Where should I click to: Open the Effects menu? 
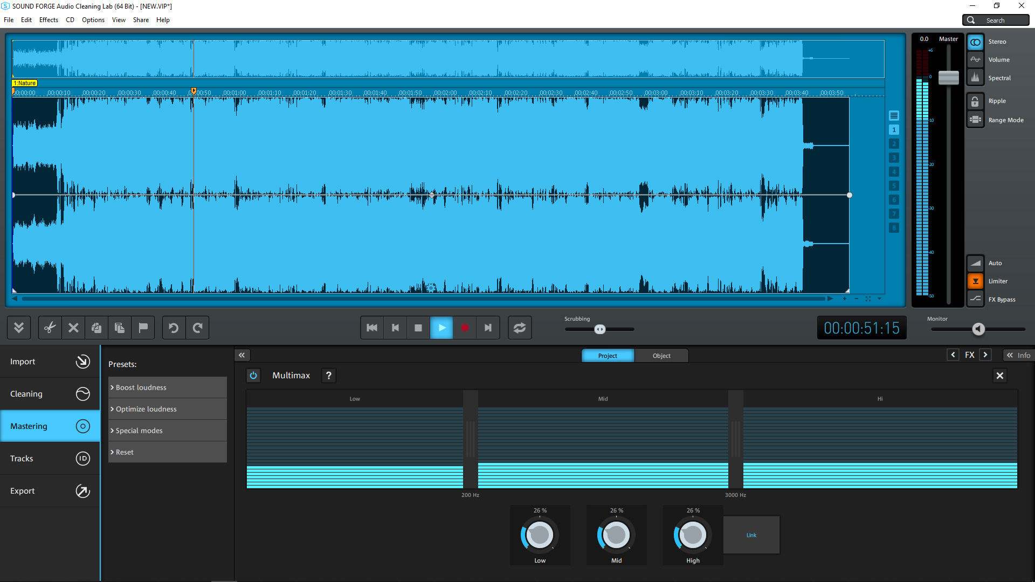[49, 20]
